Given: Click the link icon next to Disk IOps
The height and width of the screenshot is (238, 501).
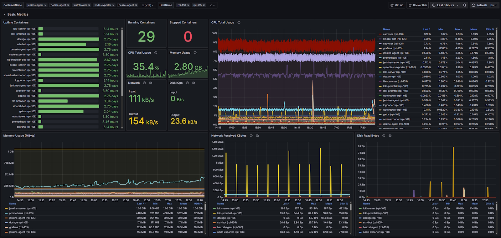Looking at the screenshot, I should click(194, 83).
